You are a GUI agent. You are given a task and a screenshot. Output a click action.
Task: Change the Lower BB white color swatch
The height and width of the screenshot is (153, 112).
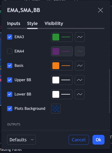tap(56, 94)
